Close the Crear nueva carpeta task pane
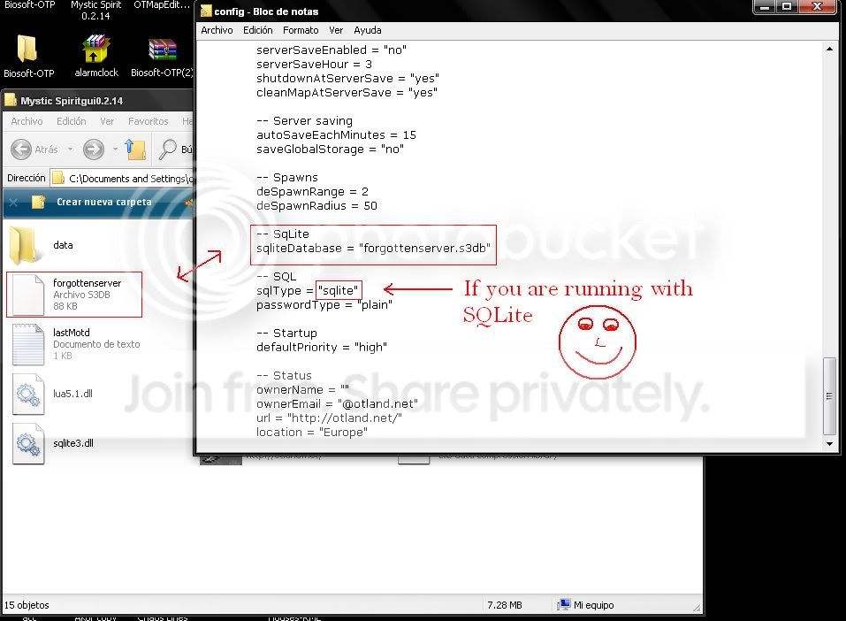Viewport: 846px width, 621px height. (x=13, y=203)
